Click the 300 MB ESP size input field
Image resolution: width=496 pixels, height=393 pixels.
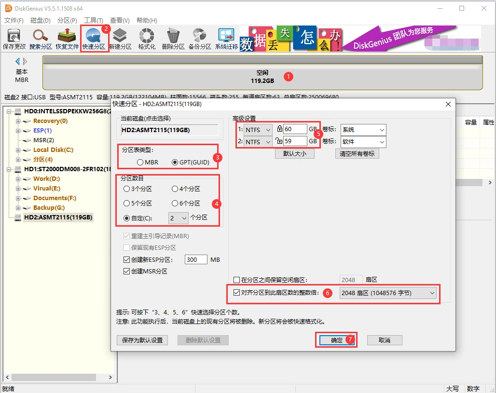(x=195, y=259)
